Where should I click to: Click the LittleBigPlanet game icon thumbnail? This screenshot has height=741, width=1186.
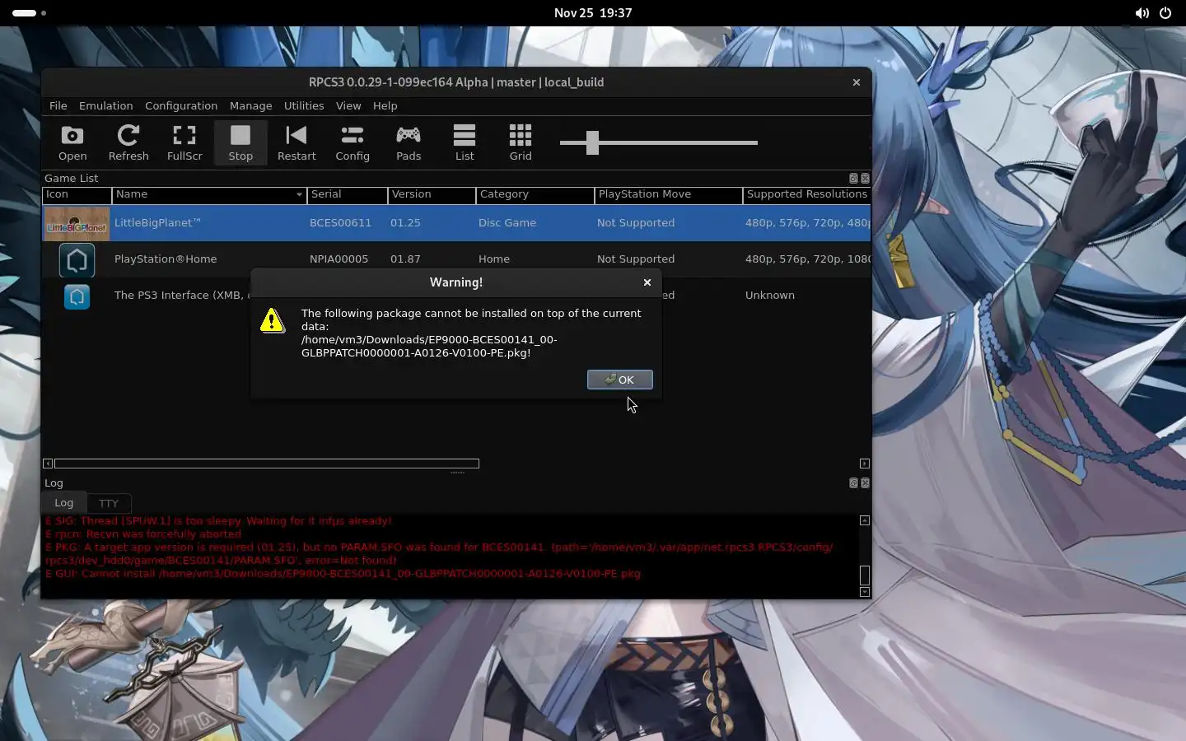click(77, 223)
